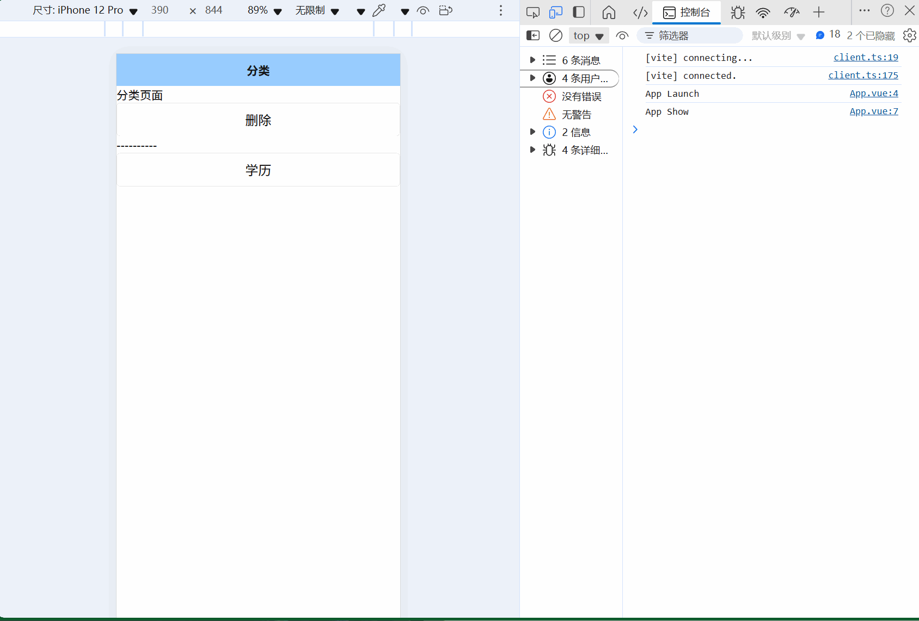
Task: Open the issues bug icon
Action: tap(737, 12)
